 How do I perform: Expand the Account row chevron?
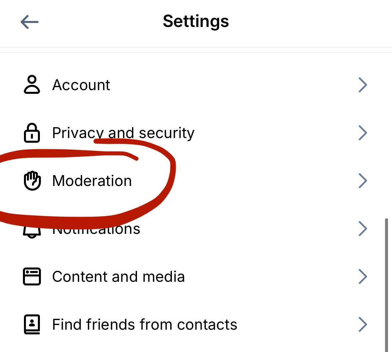coord(363,85)
